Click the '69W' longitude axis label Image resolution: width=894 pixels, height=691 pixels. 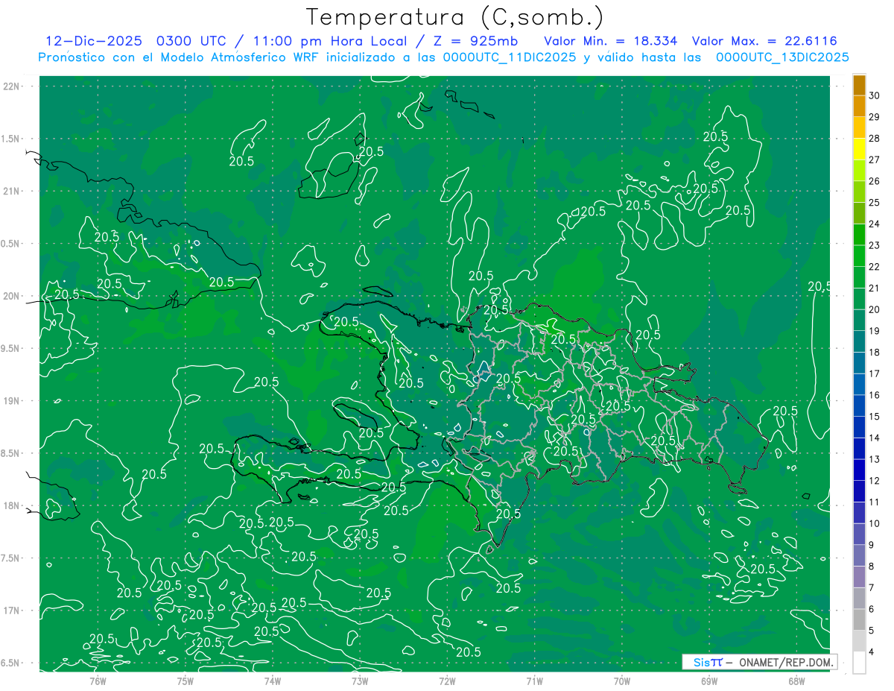point(709,681)
